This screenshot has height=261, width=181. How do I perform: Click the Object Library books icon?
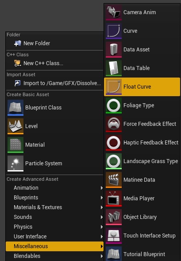[114, 218]
